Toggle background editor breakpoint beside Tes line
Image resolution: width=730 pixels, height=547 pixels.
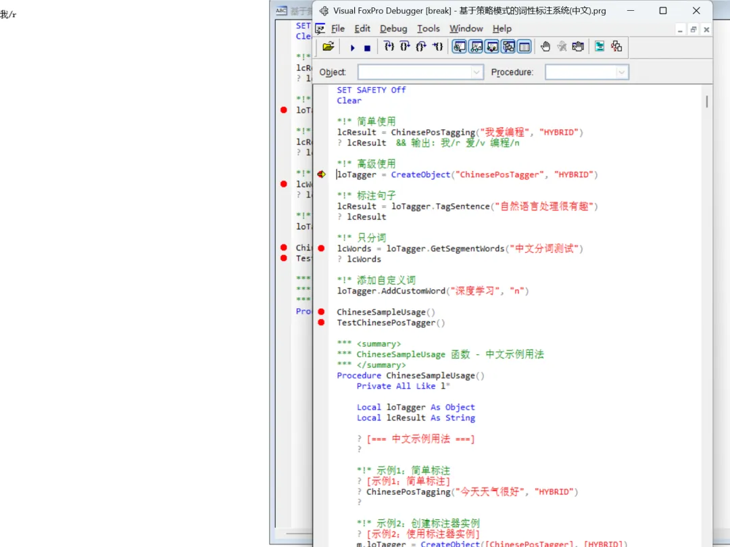tap(283, 258)
